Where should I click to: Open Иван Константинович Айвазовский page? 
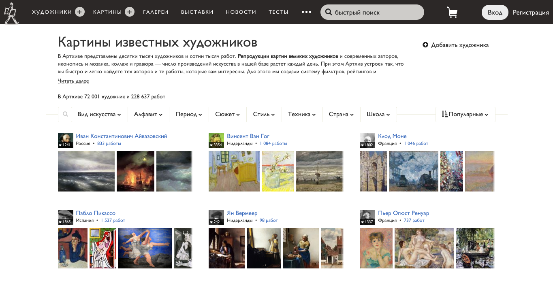click(122, 136)
